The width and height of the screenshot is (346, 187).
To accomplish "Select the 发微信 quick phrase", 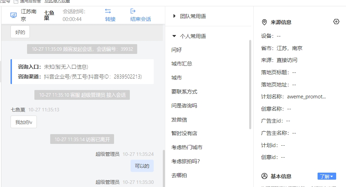I will pos(179,120).
